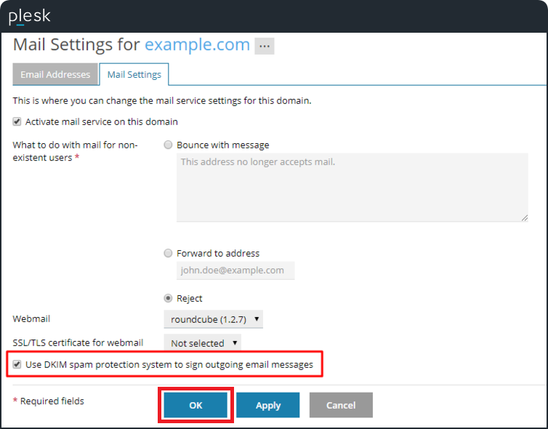This screenshot has width=548, height=429.
Task: Switch to the Email Addresses tab
Action: tap(55, 74)
